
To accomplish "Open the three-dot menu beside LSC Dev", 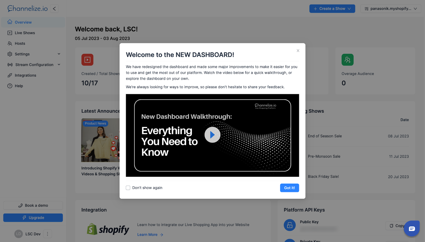I will (48, 234).
